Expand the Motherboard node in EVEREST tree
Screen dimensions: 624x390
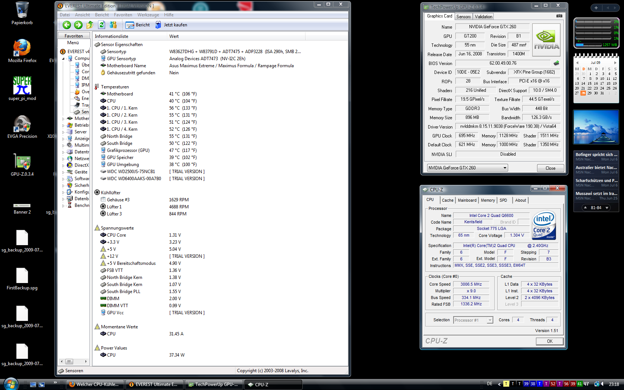(x=64, y=119)
